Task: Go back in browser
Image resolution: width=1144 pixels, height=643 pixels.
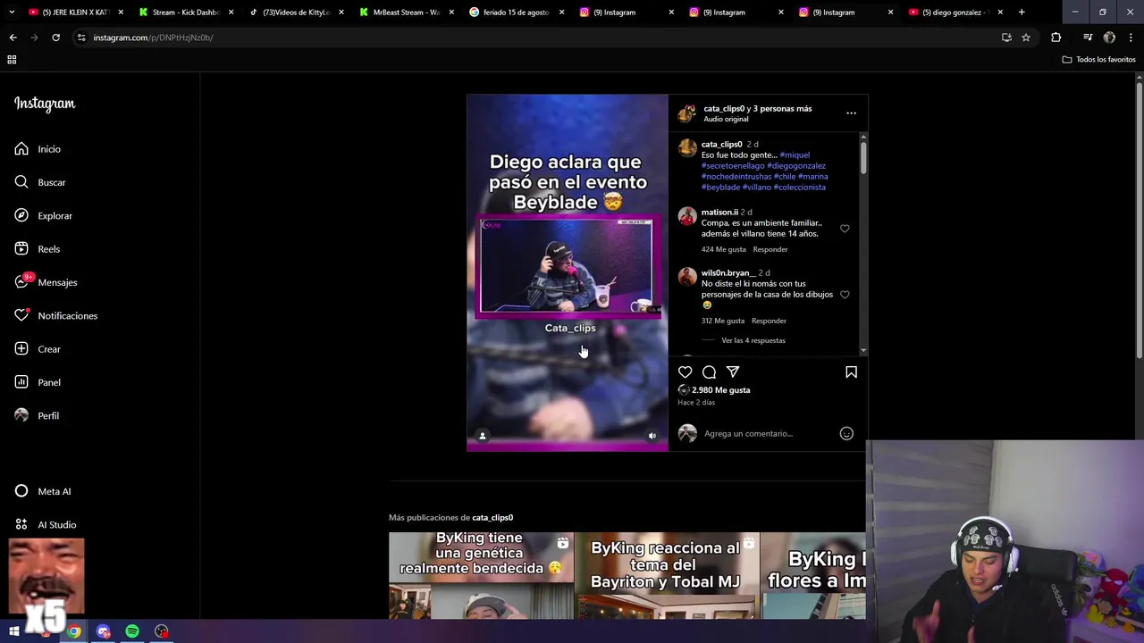Action: pos(13,38)
